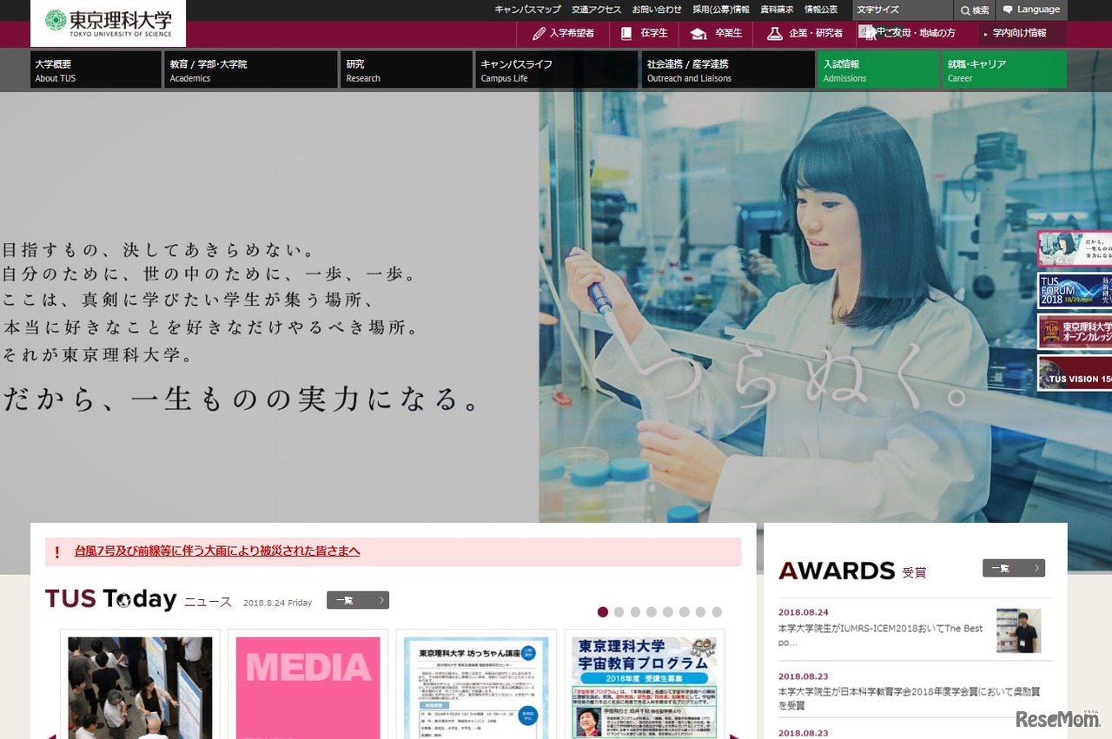
Task: Open the 大学概要 About TUS menu
Action: tap(96, 69)
